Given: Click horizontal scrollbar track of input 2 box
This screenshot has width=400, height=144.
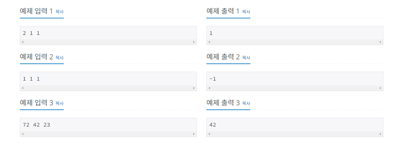Looking at the screenshot, I should [x=108, y=88].
